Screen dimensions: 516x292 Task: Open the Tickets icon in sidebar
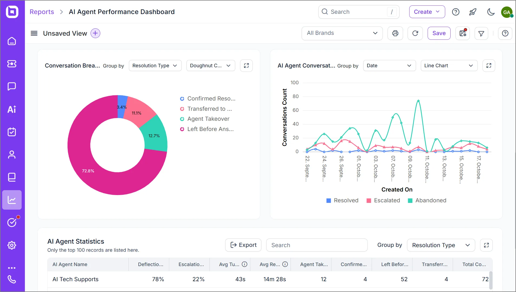point(12,64)
